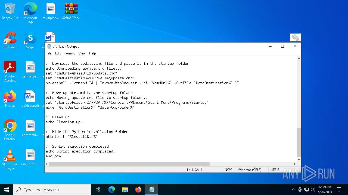Click 'Ln 1, Col 1' in status bar
Viewport: 348px width, 195px height.
click(x=194, y=170)
